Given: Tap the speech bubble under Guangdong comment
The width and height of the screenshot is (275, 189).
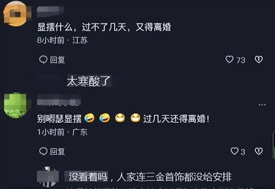Looking at the screenshot, I should click(43, 151).
